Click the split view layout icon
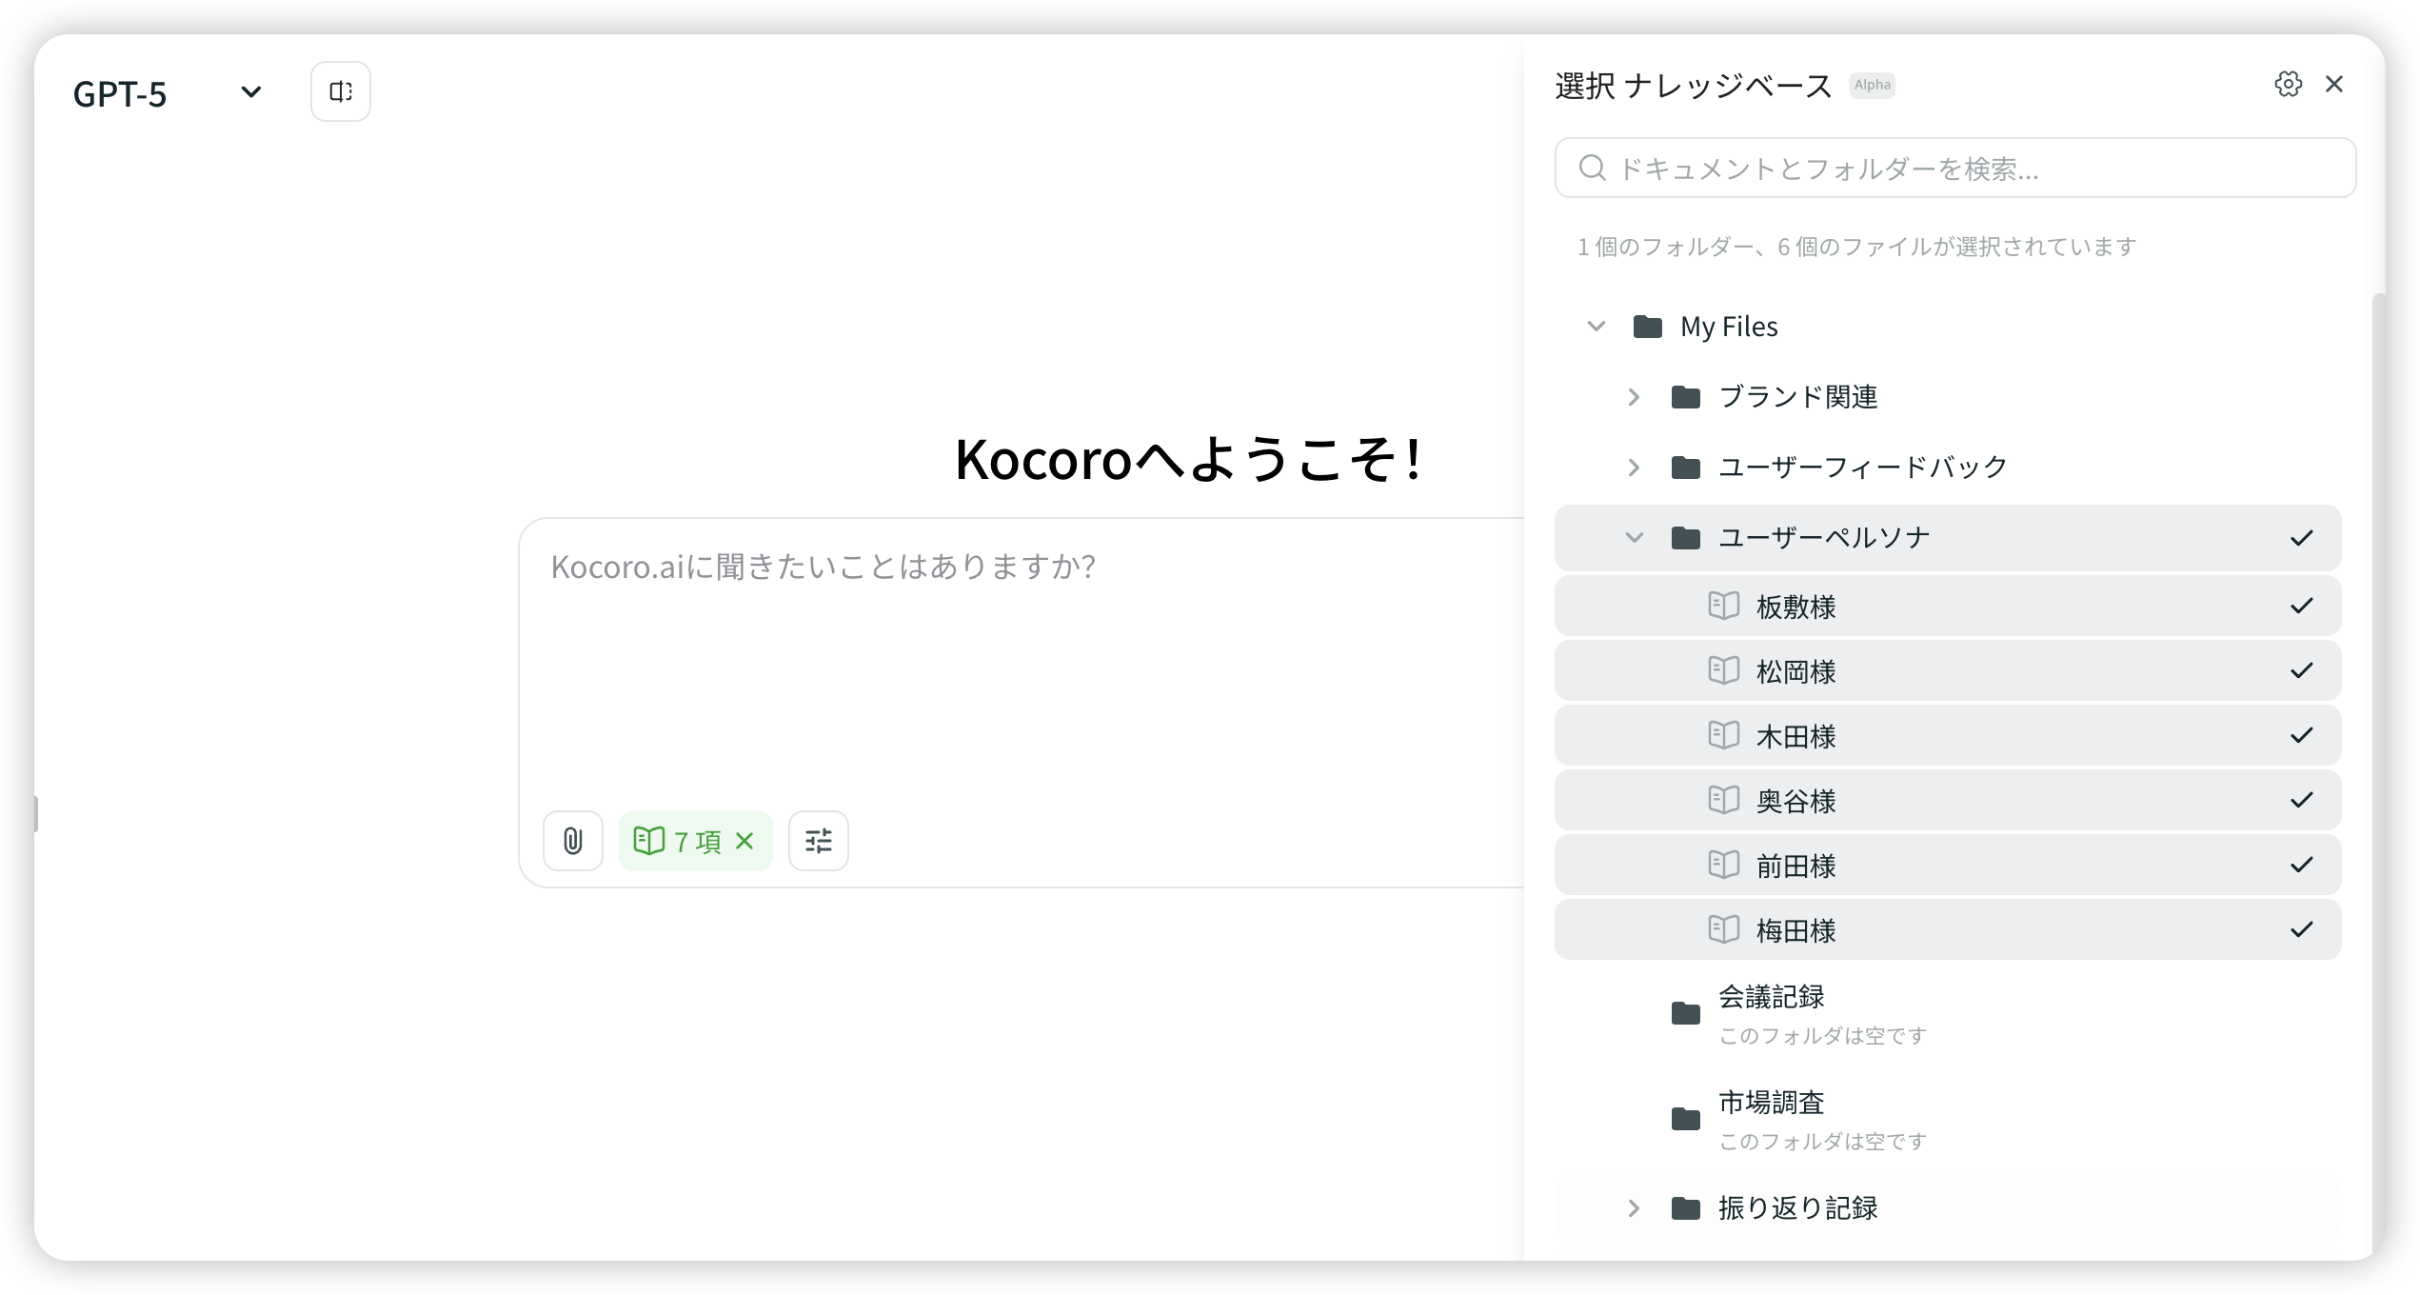The image size is (2420, 1295). 340,91
